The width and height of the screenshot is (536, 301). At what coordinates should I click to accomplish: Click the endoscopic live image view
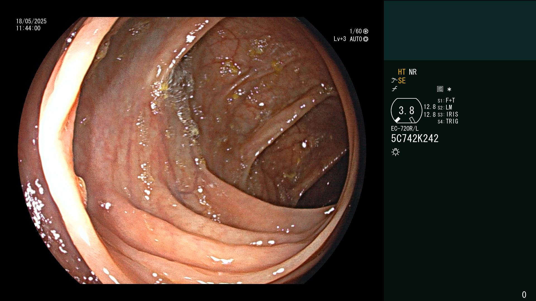[x=192, y=151]
